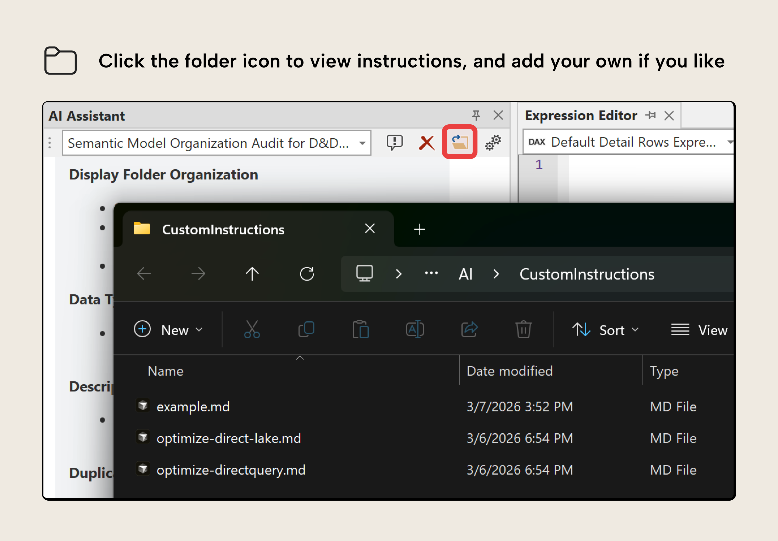Pin the AI Assistant panel
This screenshot has width=778, height=541.
click(476, 115)
